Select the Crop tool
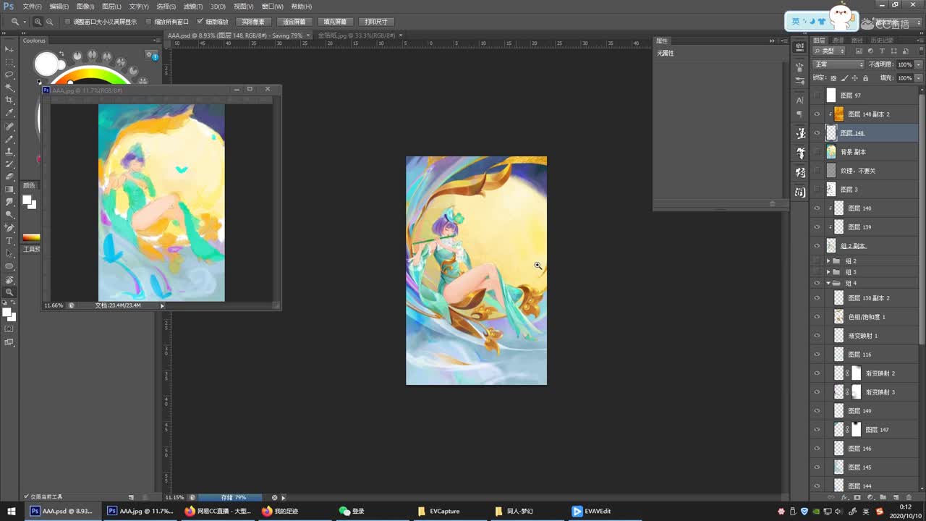Screen dimensions: 926x521 [9, 100]
